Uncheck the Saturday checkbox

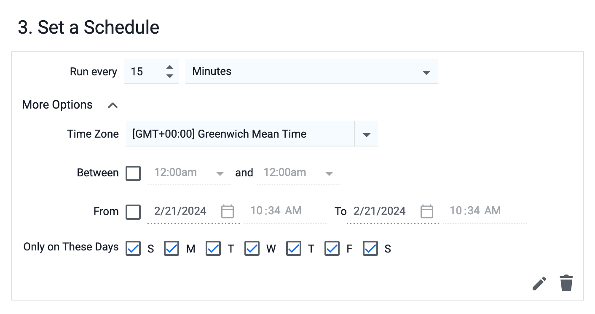click(x=370, y=248)
